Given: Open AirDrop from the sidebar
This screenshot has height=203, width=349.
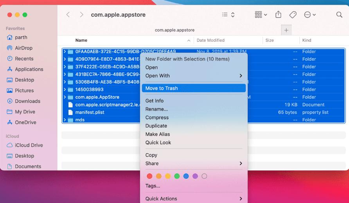Looking at the screenshot, I should point(23,48).
